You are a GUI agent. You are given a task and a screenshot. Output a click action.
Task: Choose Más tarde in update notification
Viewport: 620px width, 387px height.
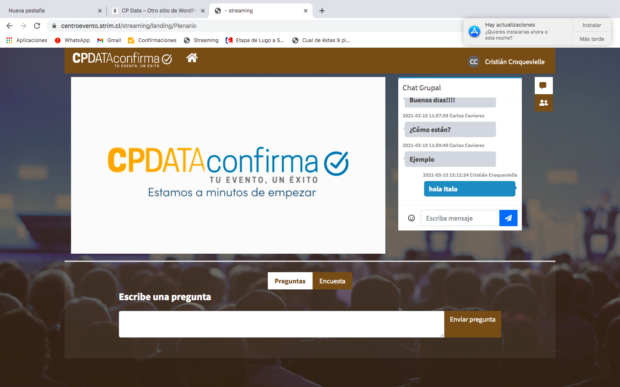(x=592, y=39)
